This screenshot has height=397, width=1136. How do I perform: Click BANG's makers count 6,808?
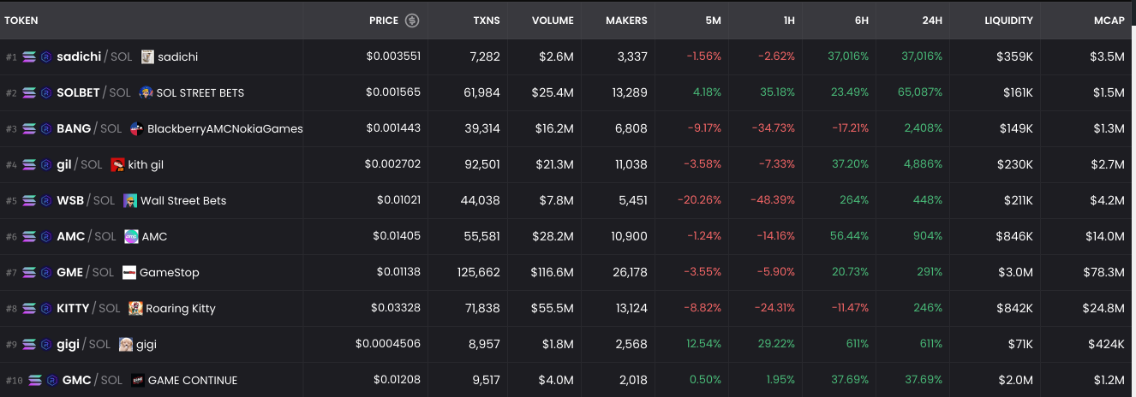pos(630,128)
